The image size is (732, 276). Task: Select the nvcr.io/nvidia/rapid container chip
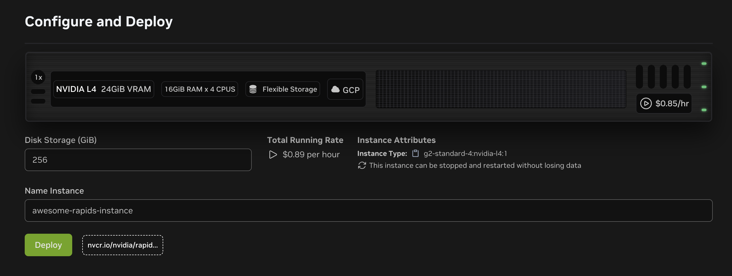point(122,245)
